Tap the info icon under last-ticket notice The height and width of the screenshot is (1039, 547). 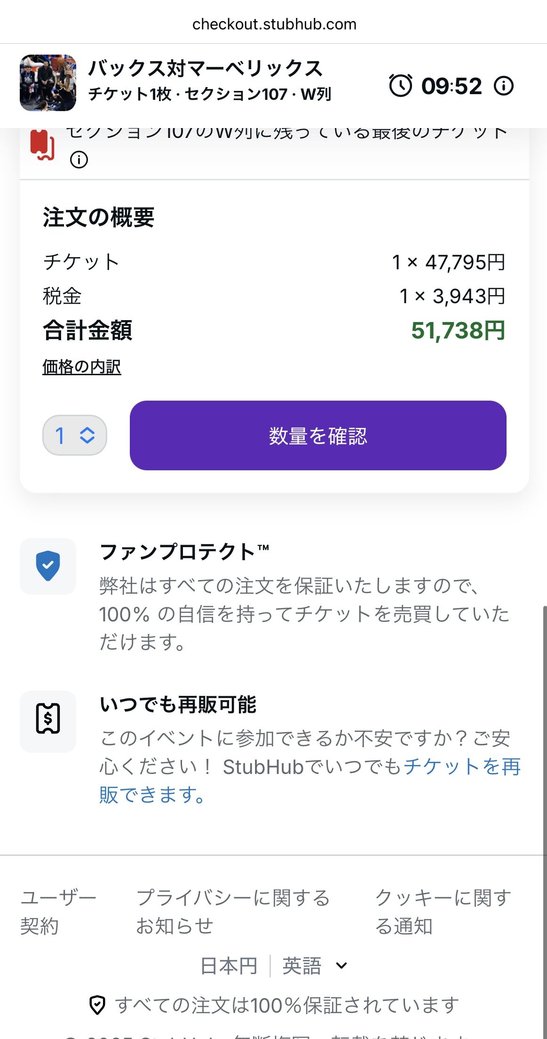(79, 160)
